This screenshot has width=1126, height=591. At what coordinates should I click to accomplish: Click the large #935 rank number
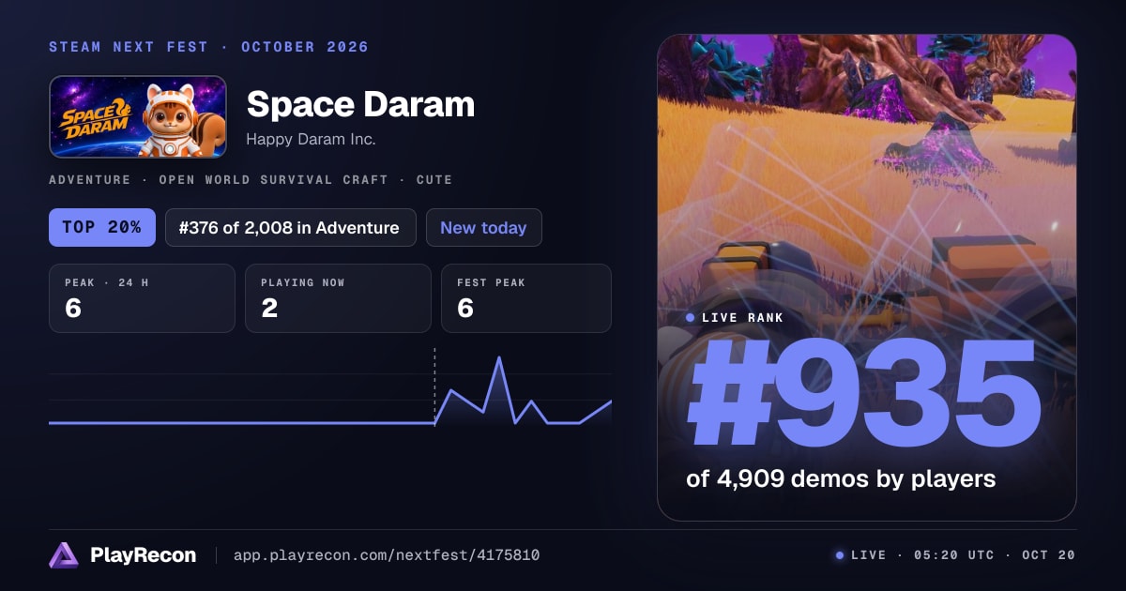tap(865, 395)
